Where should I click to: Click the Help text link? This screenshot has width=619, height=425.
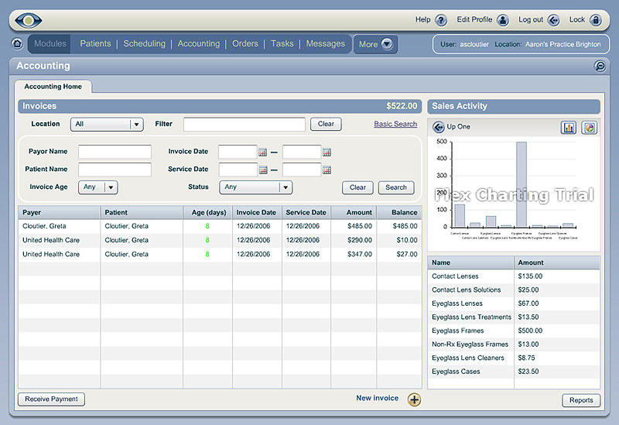[x=422, y=19]
